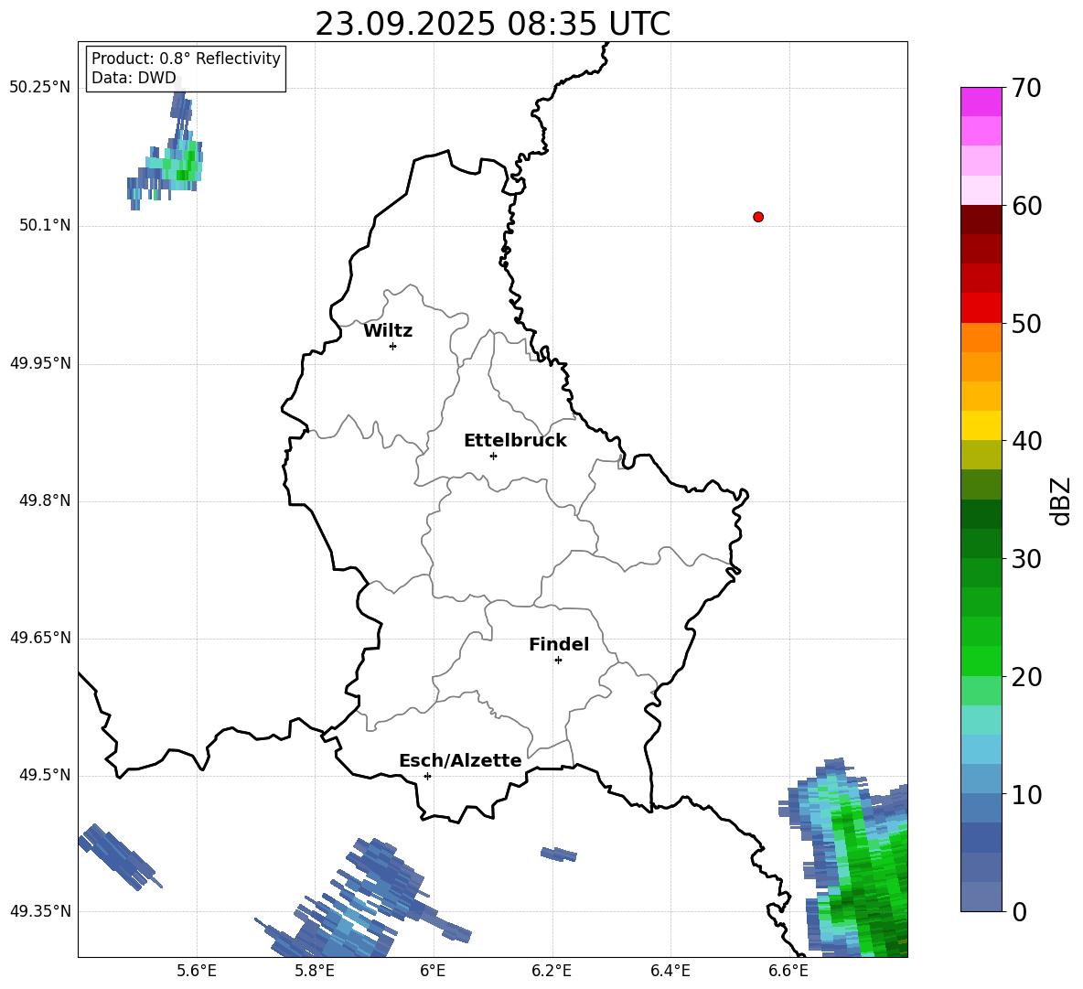Viewport: 1083px width, 989px height.
Task: Click the 50.25°N latitude label
Action: coord(40,88)
